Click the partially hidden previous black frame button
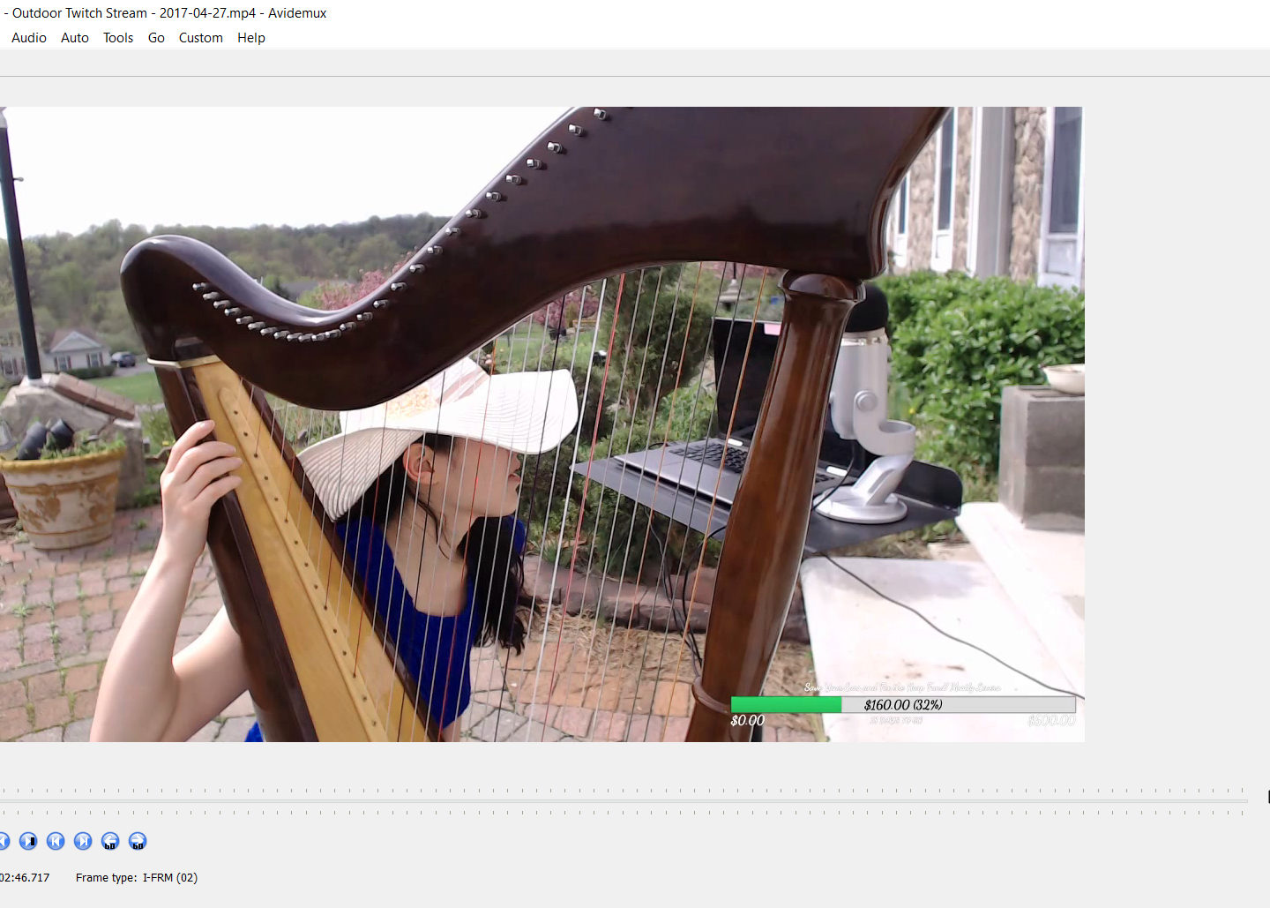Viewport: 1270px width, 908px height. coord(3,841)
